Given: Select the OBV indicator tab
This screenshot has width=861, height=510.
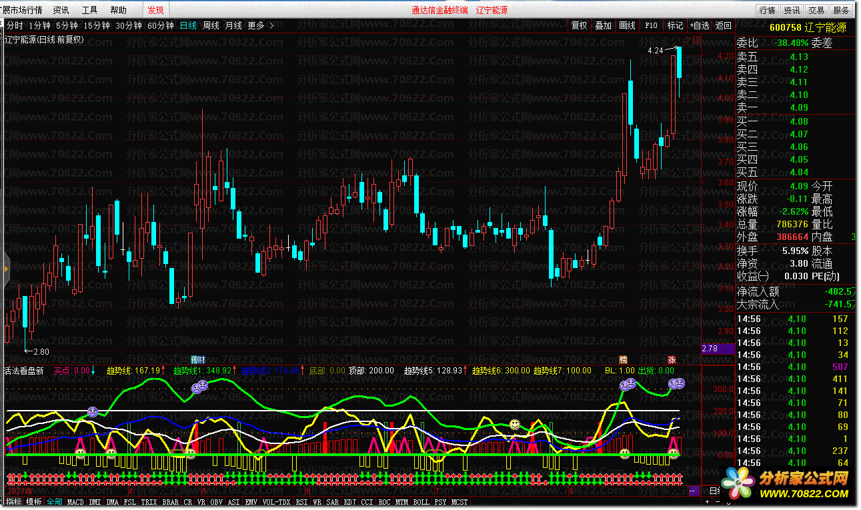Looking at the screenshot, I should click(216, 501).
